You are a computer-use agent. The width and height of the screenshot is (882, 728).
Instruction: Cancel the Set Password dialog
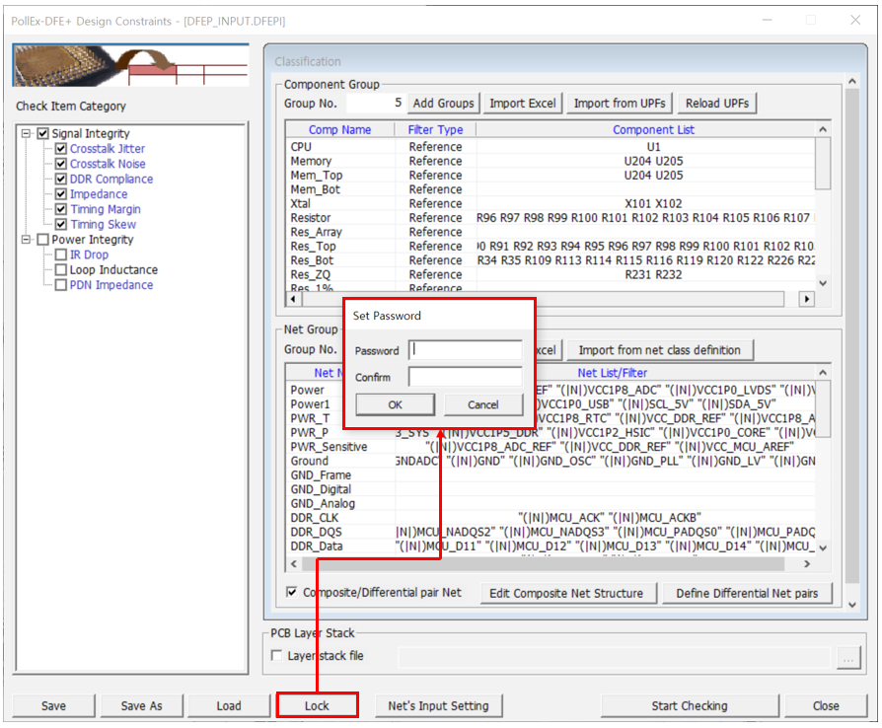click(482, 404)
